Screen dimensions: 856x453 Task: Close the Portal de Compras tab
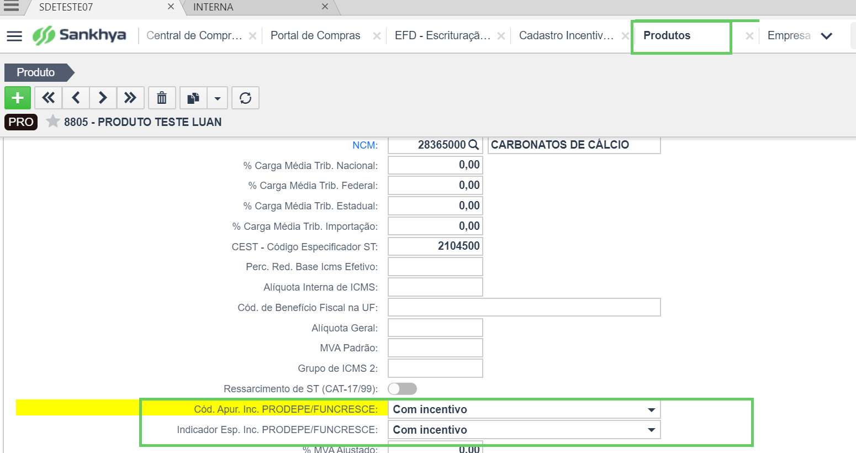(x=377, y=36)
